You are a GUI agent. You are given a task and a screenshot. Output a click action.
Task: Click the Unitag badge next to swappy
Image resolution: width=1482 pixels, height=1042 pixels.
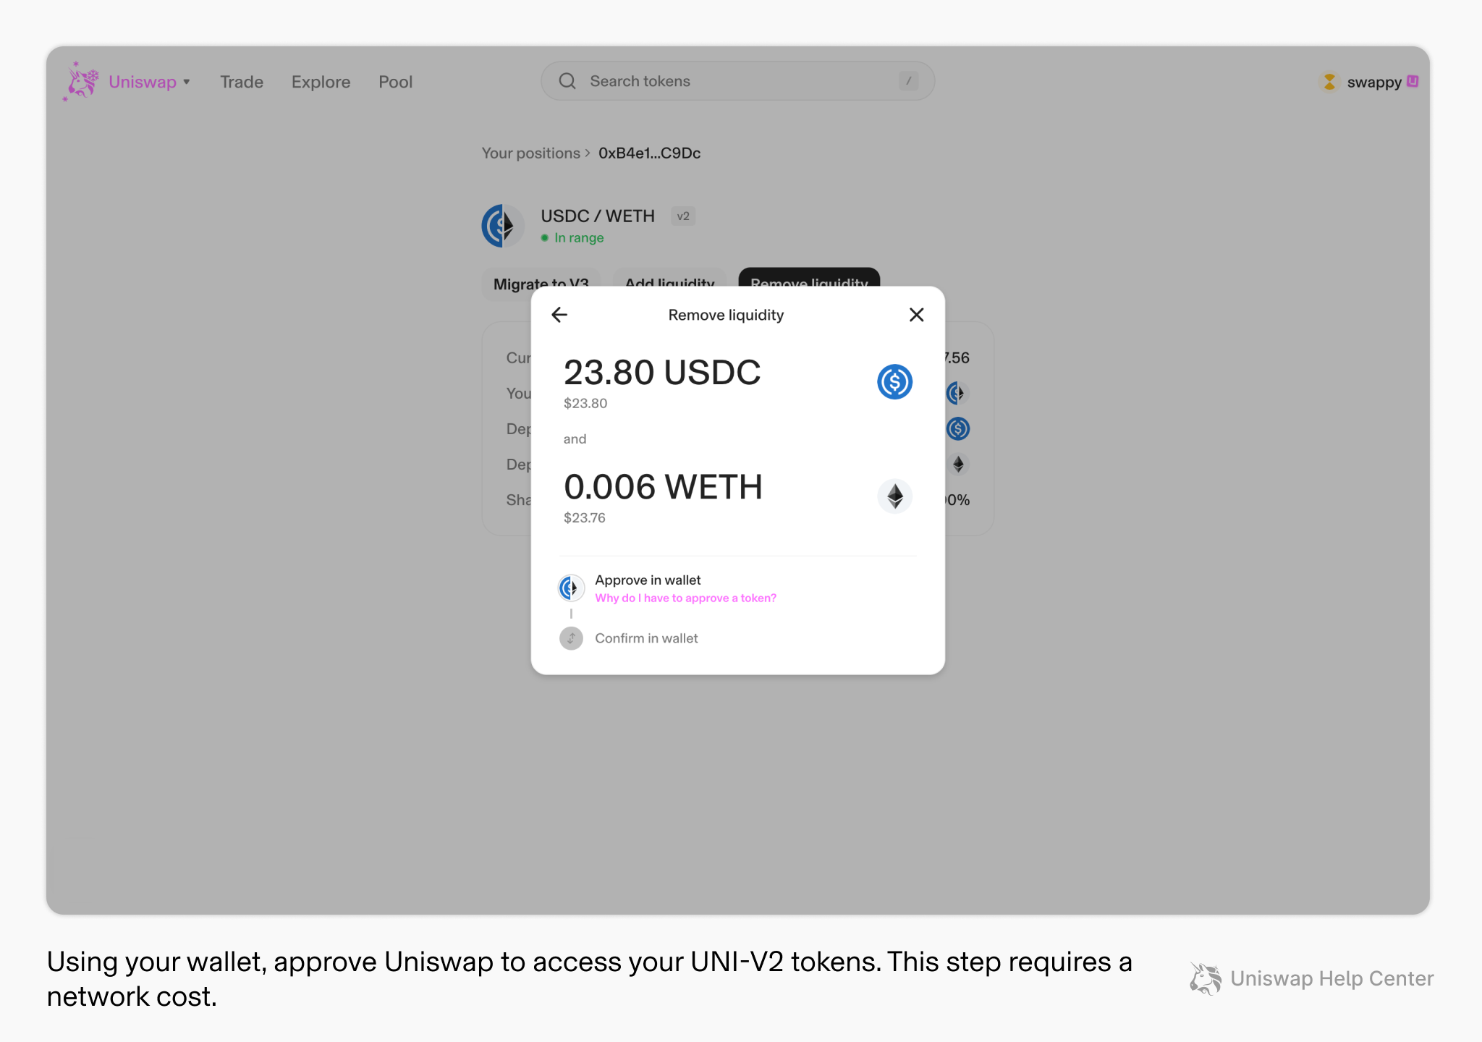1413,81
